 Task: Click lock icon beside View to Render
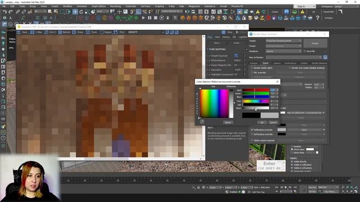(x=325, y=57)
